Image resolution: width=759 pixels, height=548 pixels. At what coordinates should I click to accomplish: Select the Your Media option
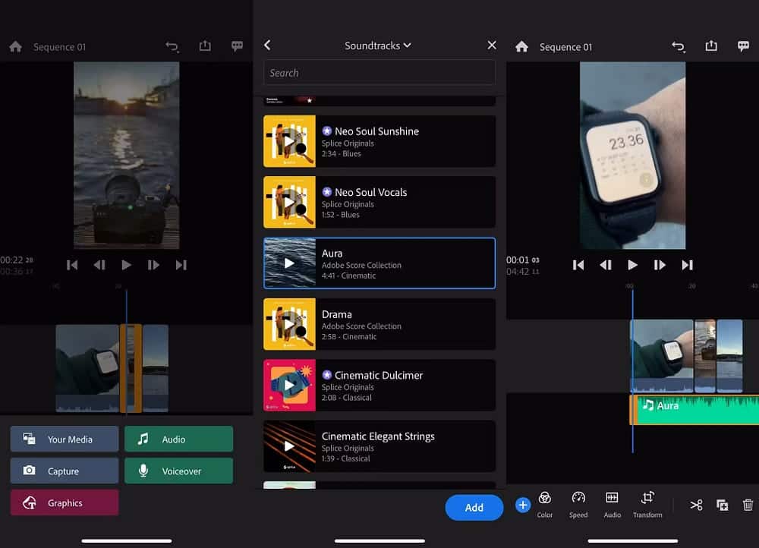[65, 439]
